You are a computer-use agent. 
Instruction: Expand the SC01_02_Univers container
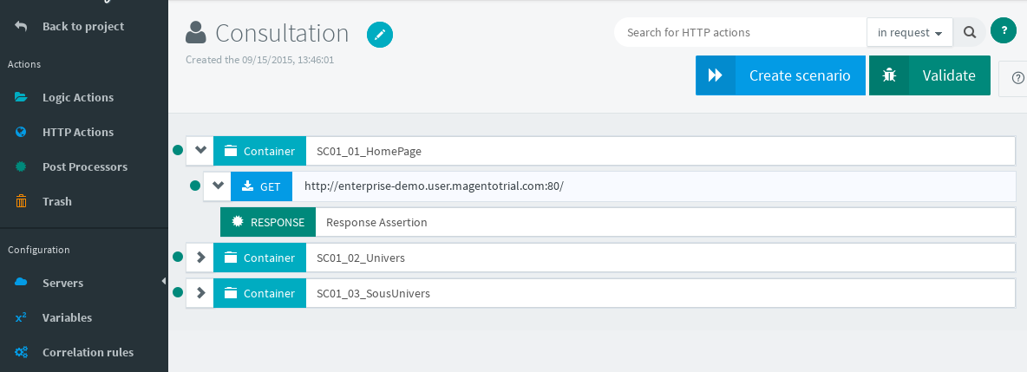coord(201,258)
